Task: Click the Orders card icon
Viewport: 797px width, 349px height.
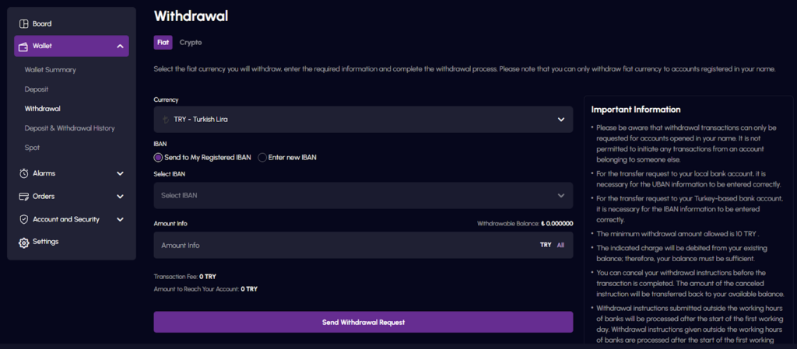Action: click(23, 197)
